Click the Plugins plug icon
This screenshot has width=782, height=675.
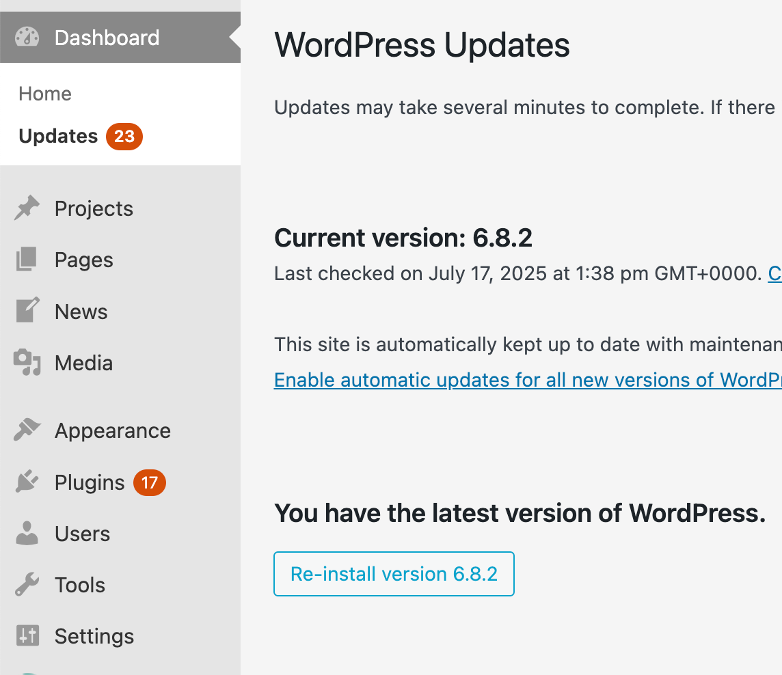pos(27,482)
